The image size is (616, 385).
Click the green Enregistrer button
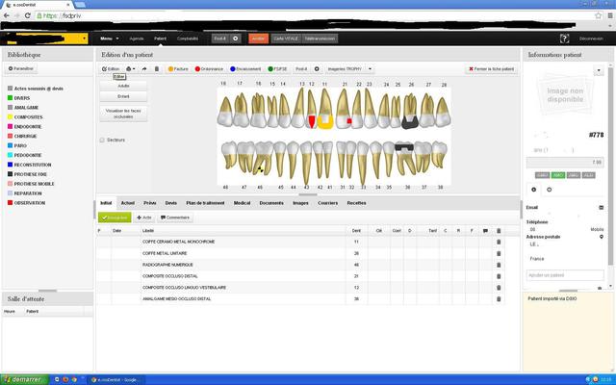coord(115,218)
